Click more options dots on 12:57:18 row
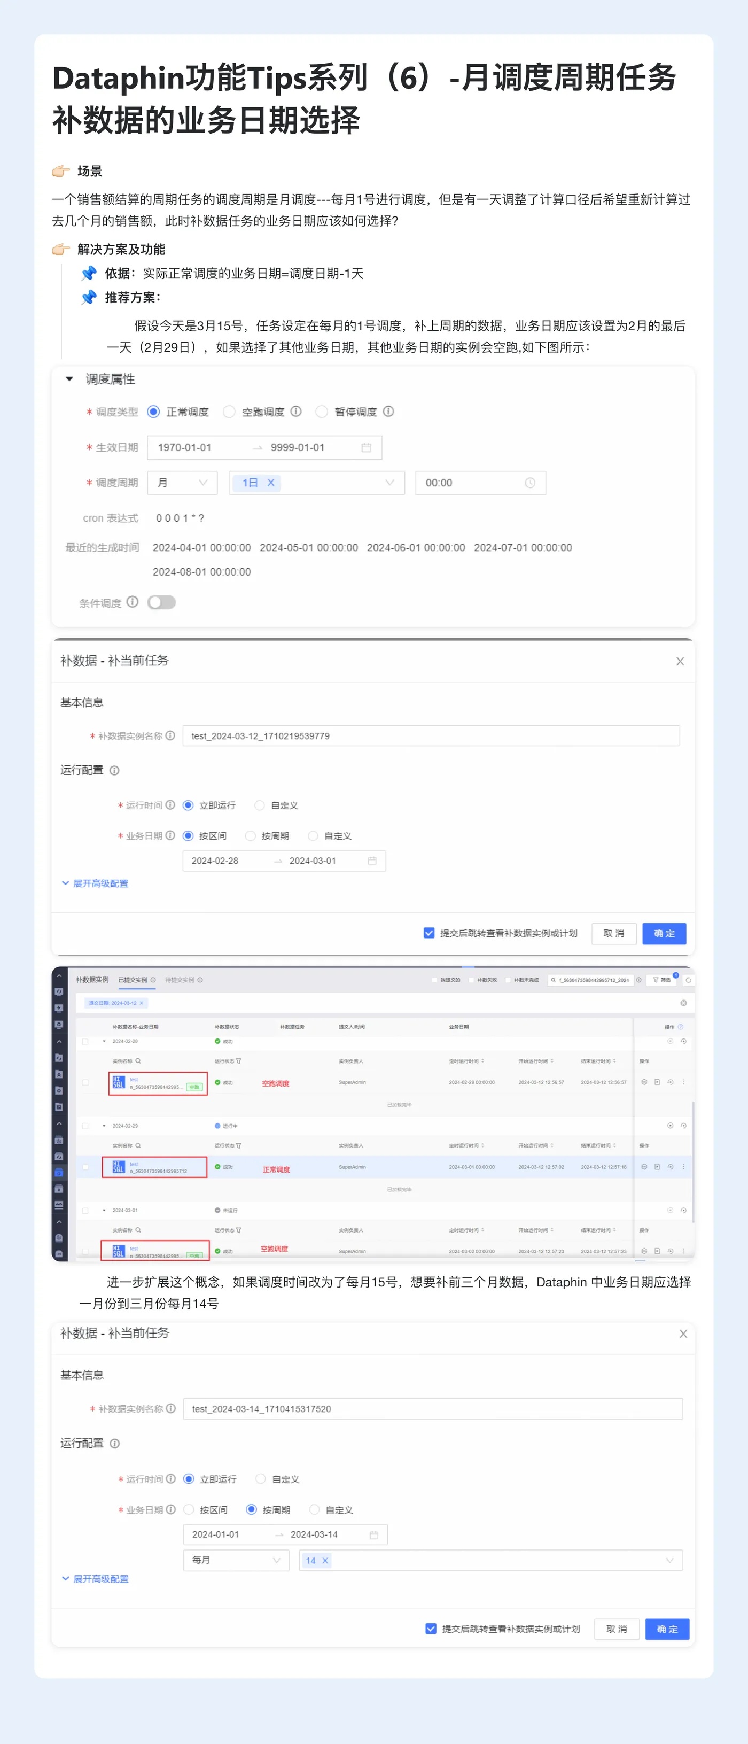748x1744 pixels. click(684, 1167)
